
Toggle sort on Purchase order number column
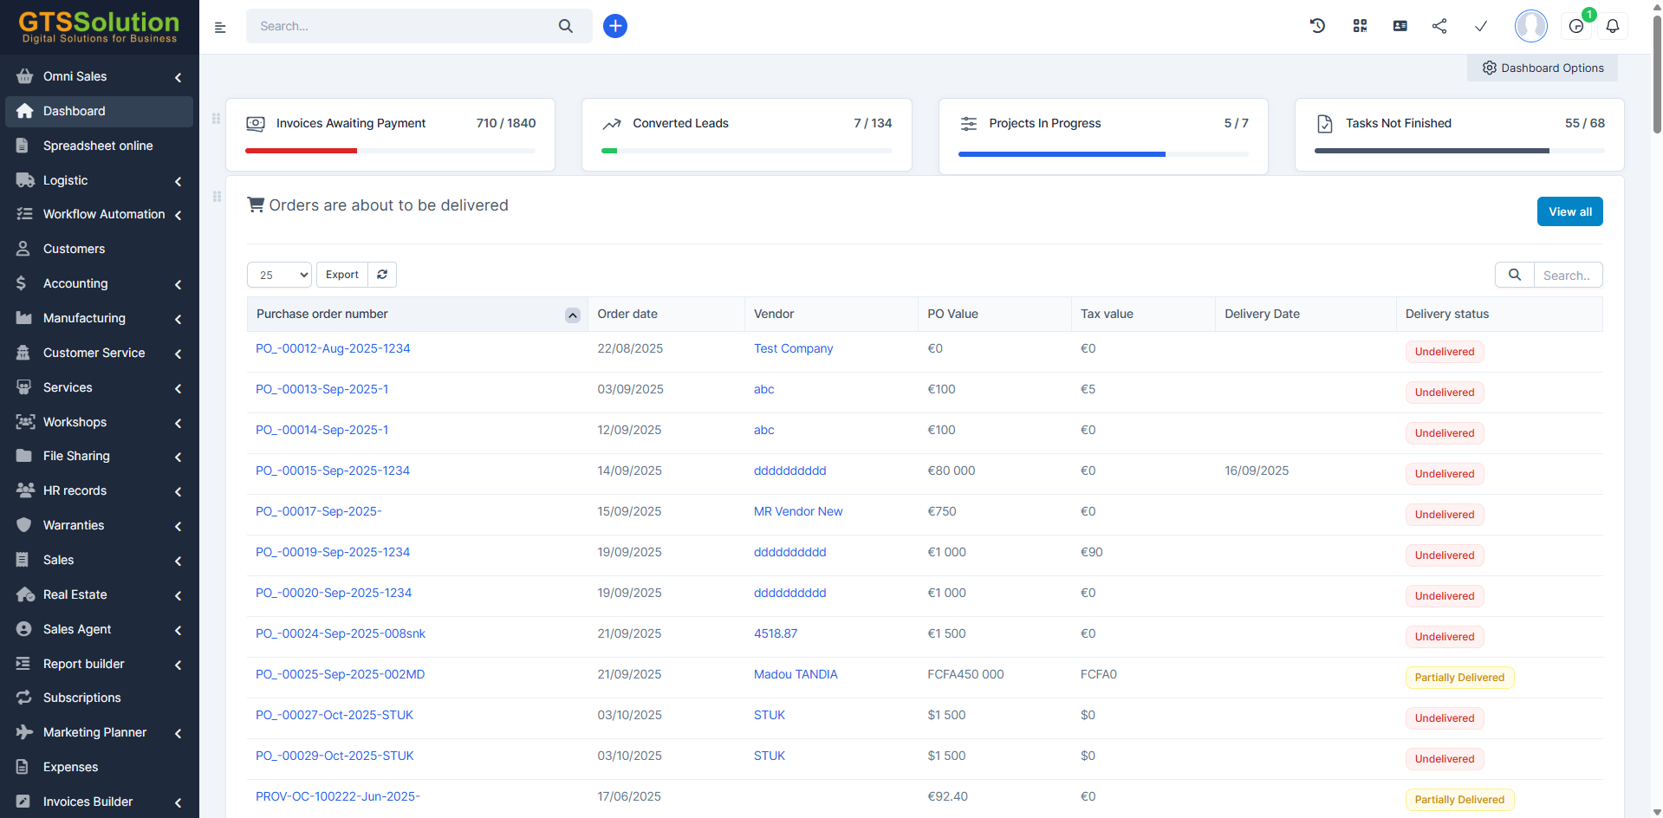(572, 315)
